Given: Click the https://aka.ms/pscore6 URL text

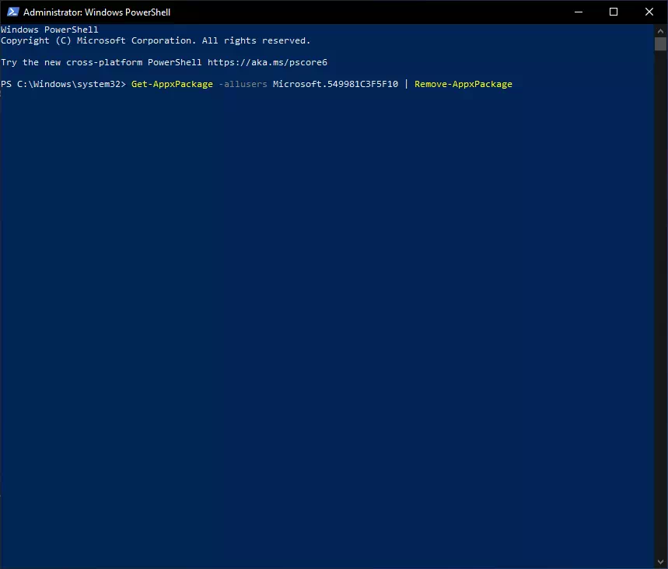Looking at the screenshot, I should pos(268,62).
